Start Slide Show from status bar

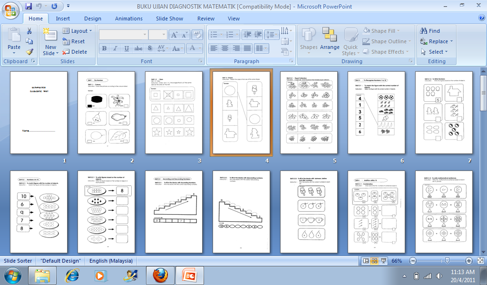click(x=384, y=261)
